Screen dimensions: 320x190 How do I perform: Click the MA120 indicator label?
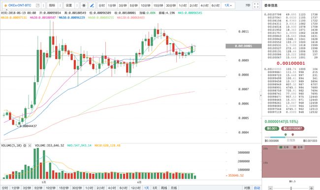point(131,18)
